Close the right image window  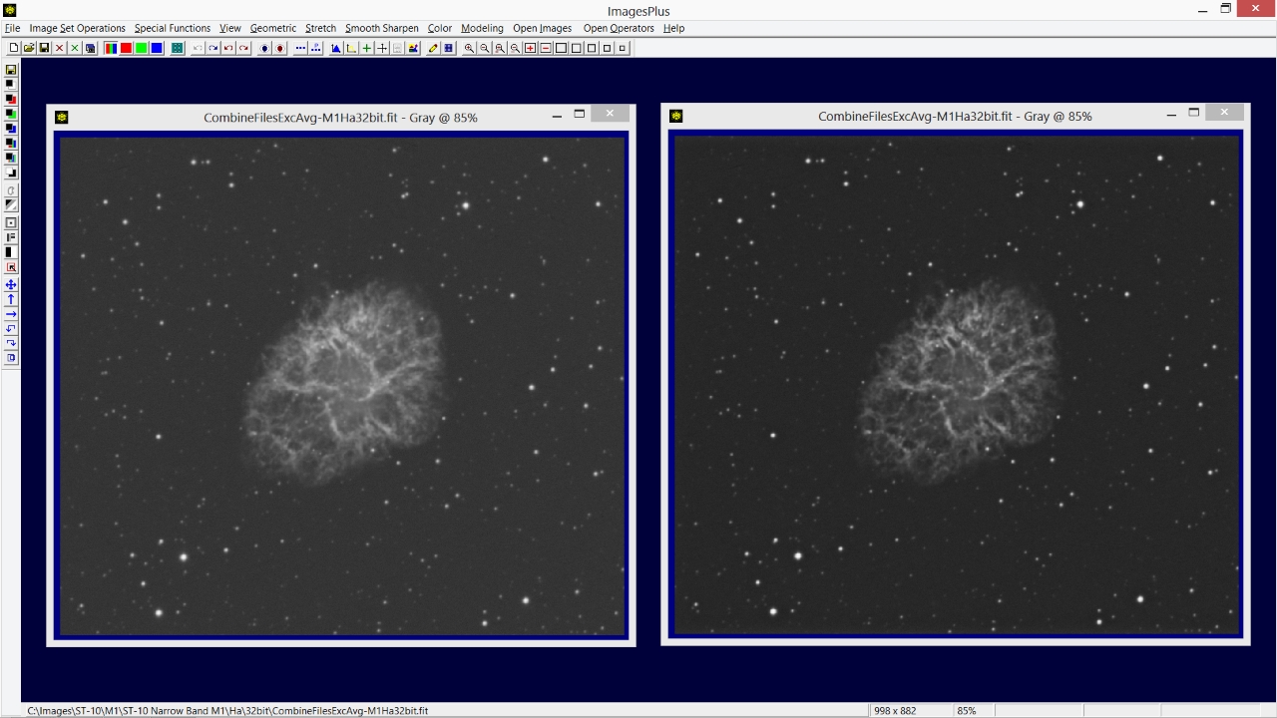1224,114
